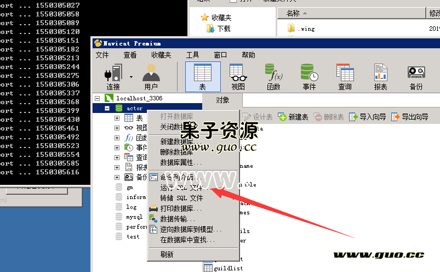
Task: Select the 报表 report toolbar button
Action: 380,77
